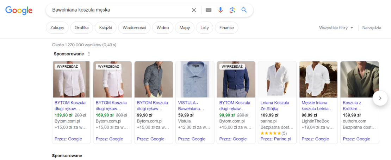
Task: Click the VISTULA - Bawełniana title link
Action: 191,106
